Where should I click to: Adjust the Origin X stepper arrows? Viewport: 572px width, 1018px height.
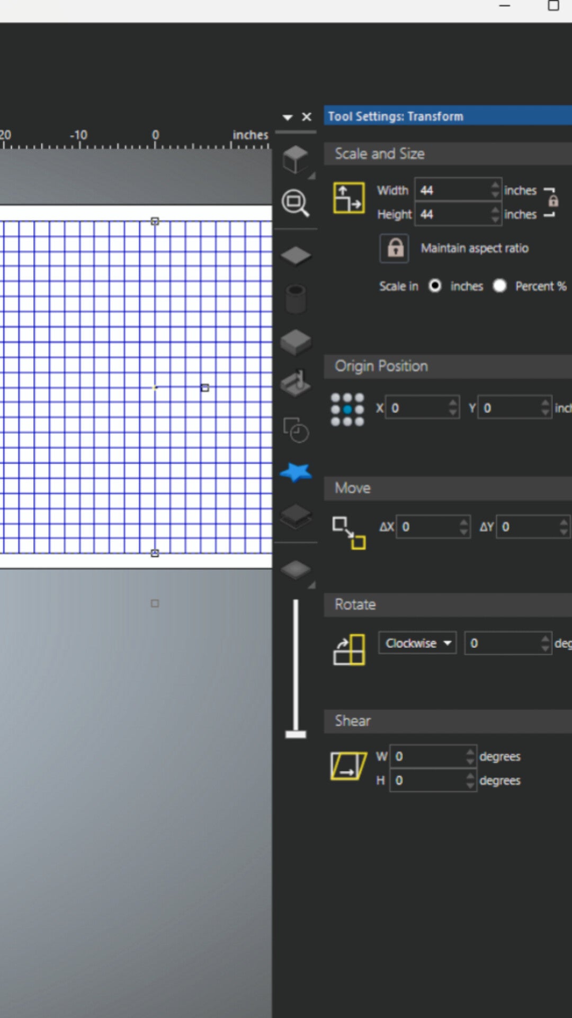click(453, 408)
